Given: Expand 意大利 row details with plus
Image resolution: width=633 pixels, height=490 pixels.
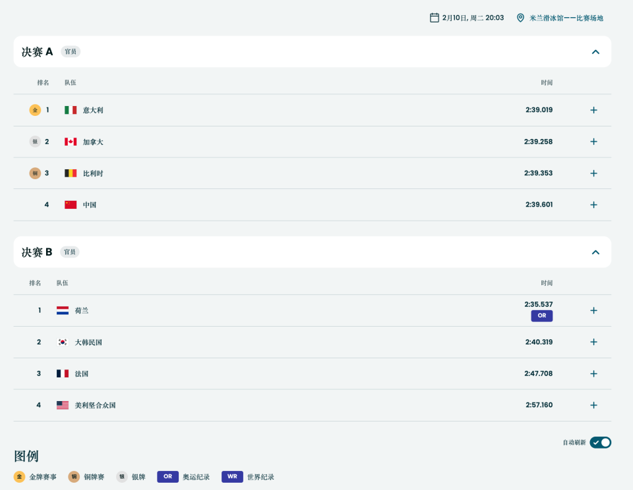Looking at the screenshot, I should pyautogui.click(x=593, y=110).
